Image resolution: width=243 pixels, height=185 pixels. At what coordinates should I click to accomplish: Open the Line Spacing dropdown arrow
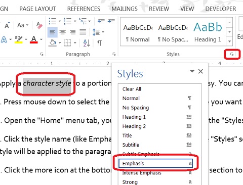[x=103, y=32]
